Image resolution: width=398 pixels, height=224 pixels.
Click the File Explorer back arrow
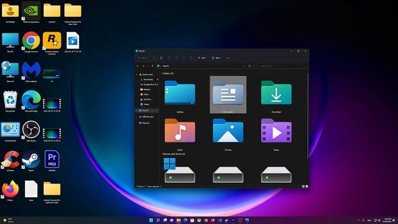coord(138,66)
